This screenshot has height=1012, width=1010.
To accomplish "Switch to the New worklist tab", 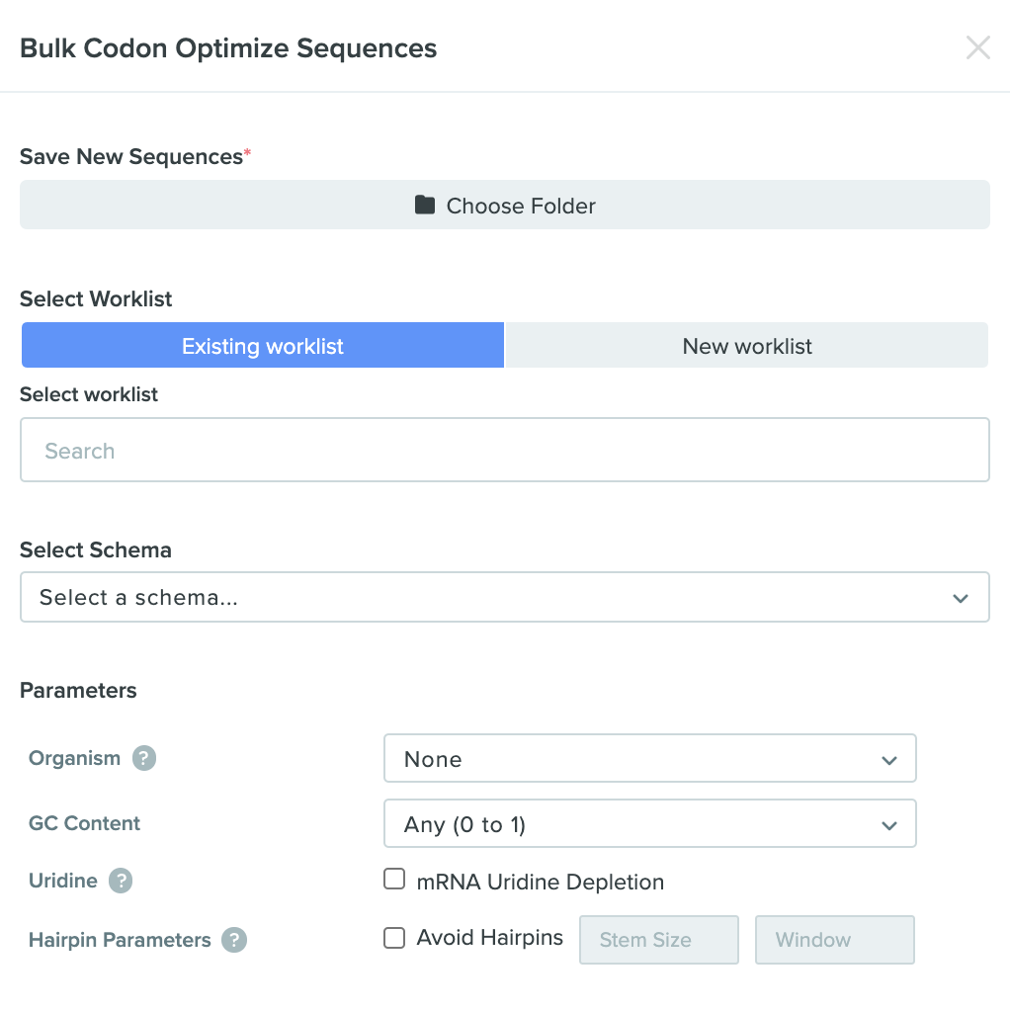I will click(x=747, y=345).
